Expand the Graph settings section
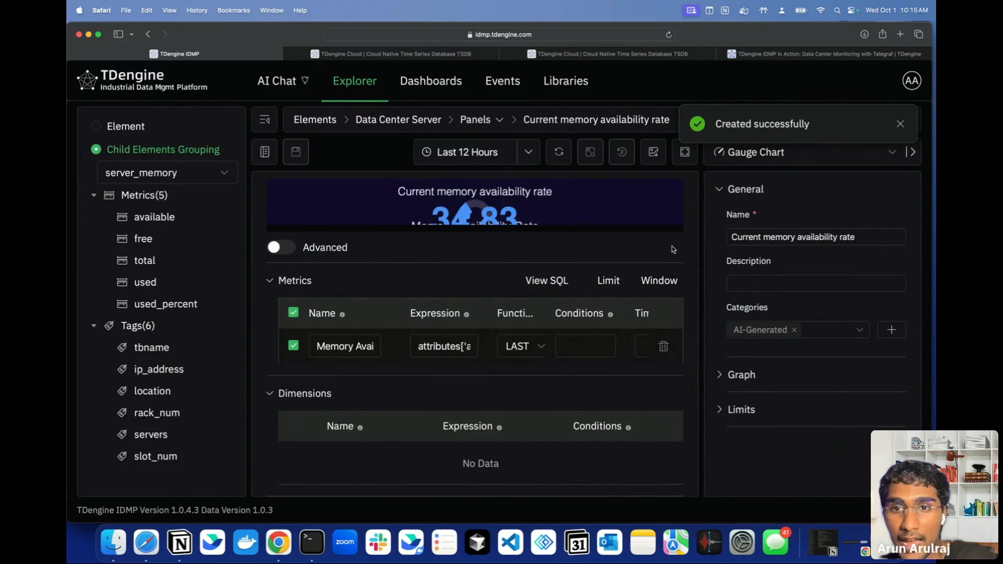The width and height of the screenshot is (1003, 564). point(741,375)
